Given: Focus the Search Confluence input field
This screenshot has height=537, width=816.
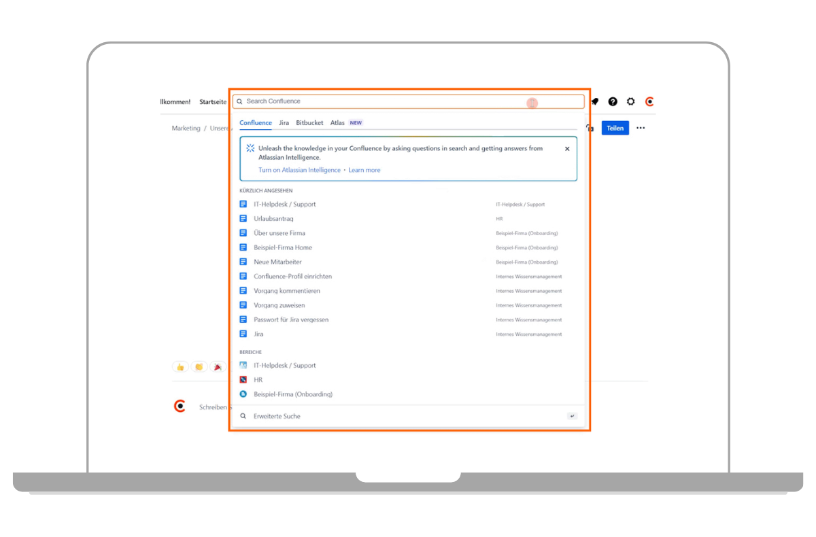Looking at the screenshot, I should [x=381, y=101].
